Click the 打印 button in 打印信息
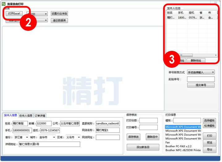 tap(210, 136)
